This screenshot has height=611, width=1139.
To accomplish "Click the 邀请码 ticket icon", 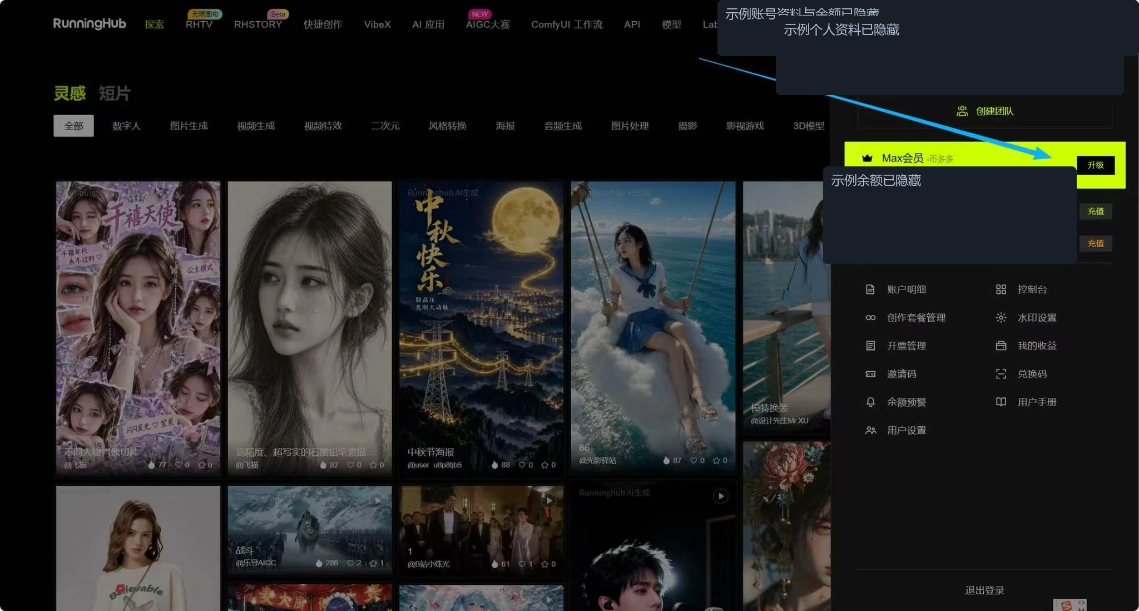I will point(870,374).
